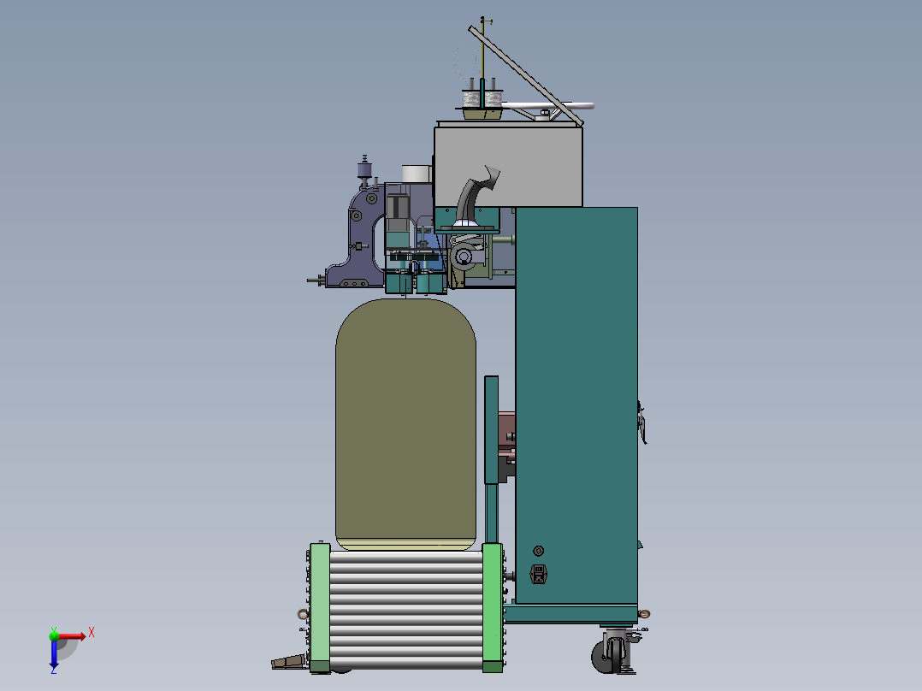
Task: Select the right green conveyor side frame
Action: point(492,608)
